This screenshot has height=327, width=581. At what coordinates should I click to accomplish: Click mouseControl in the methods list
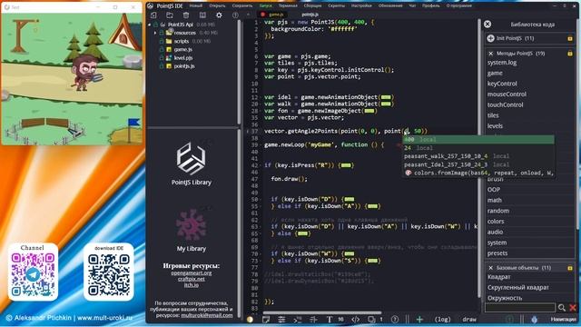(507, 94)
